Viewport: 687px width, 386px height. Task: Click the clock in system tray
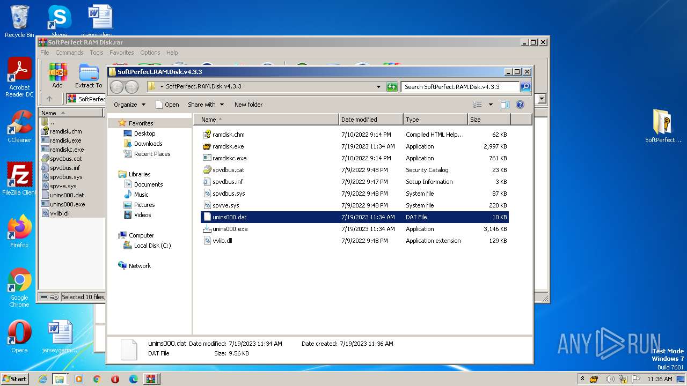[x=660, y=379]
